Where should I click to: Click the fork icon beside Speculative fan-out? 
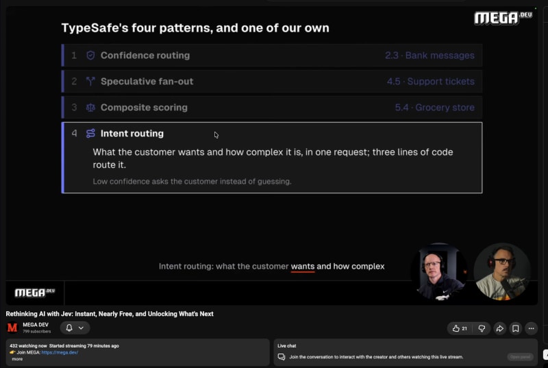click(x=90, y=82)
